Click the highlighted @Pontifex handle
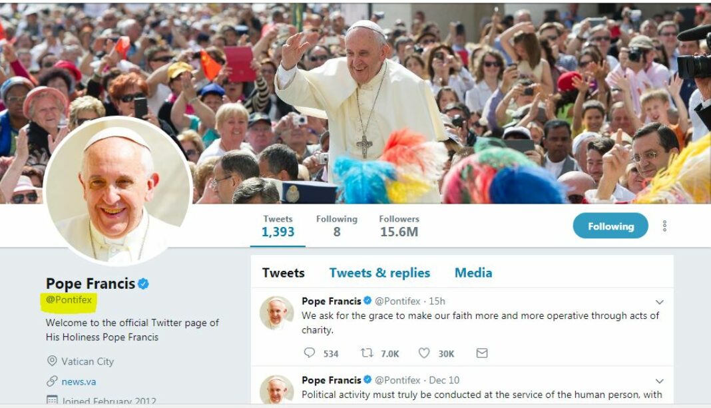 click(69, 300)
